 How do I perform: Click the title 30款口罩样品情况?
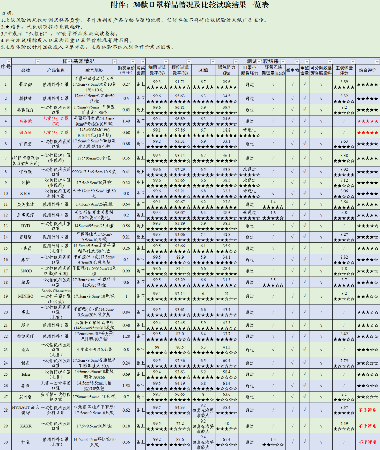coord(190,5)
